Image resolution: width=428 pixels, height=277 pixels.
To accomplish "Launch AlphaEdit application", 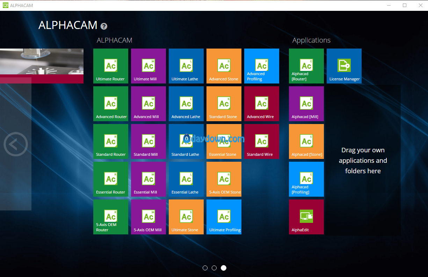I will (306, 217).
